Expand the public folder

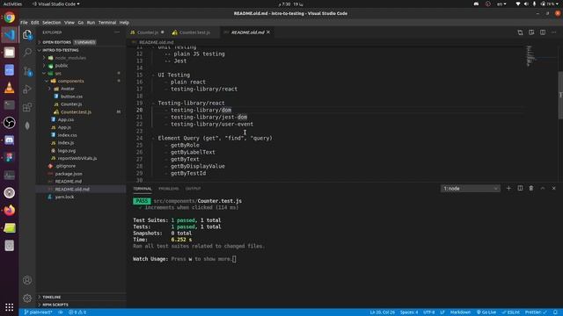pos(62,66)
